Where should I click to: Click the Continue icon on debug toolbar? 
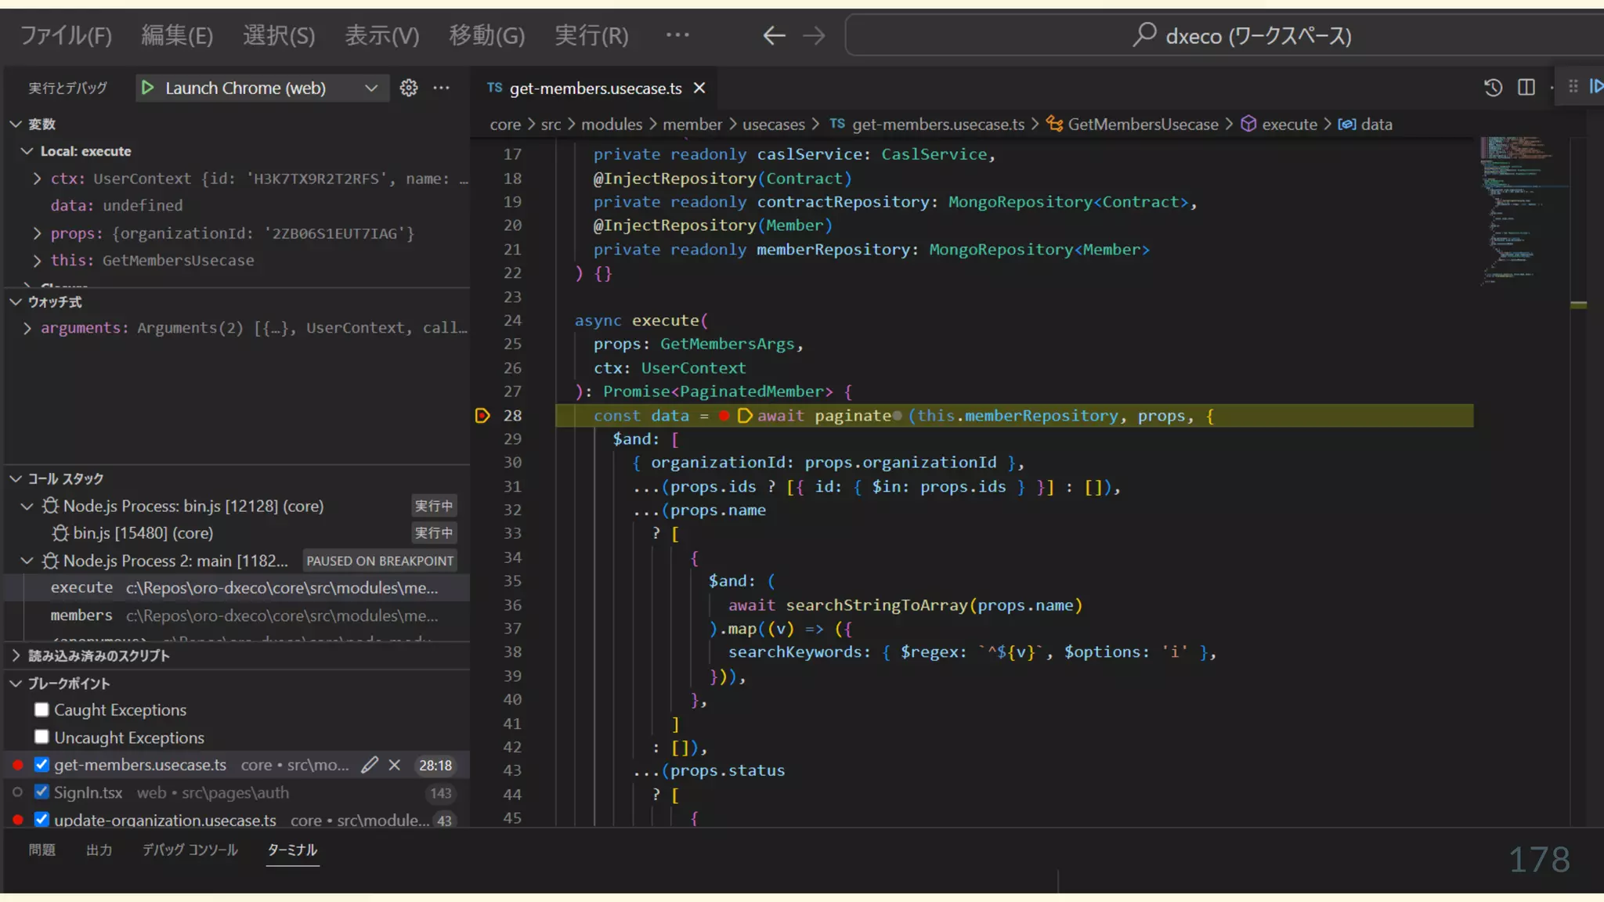pyautogui.click(x=1595, y=87)
